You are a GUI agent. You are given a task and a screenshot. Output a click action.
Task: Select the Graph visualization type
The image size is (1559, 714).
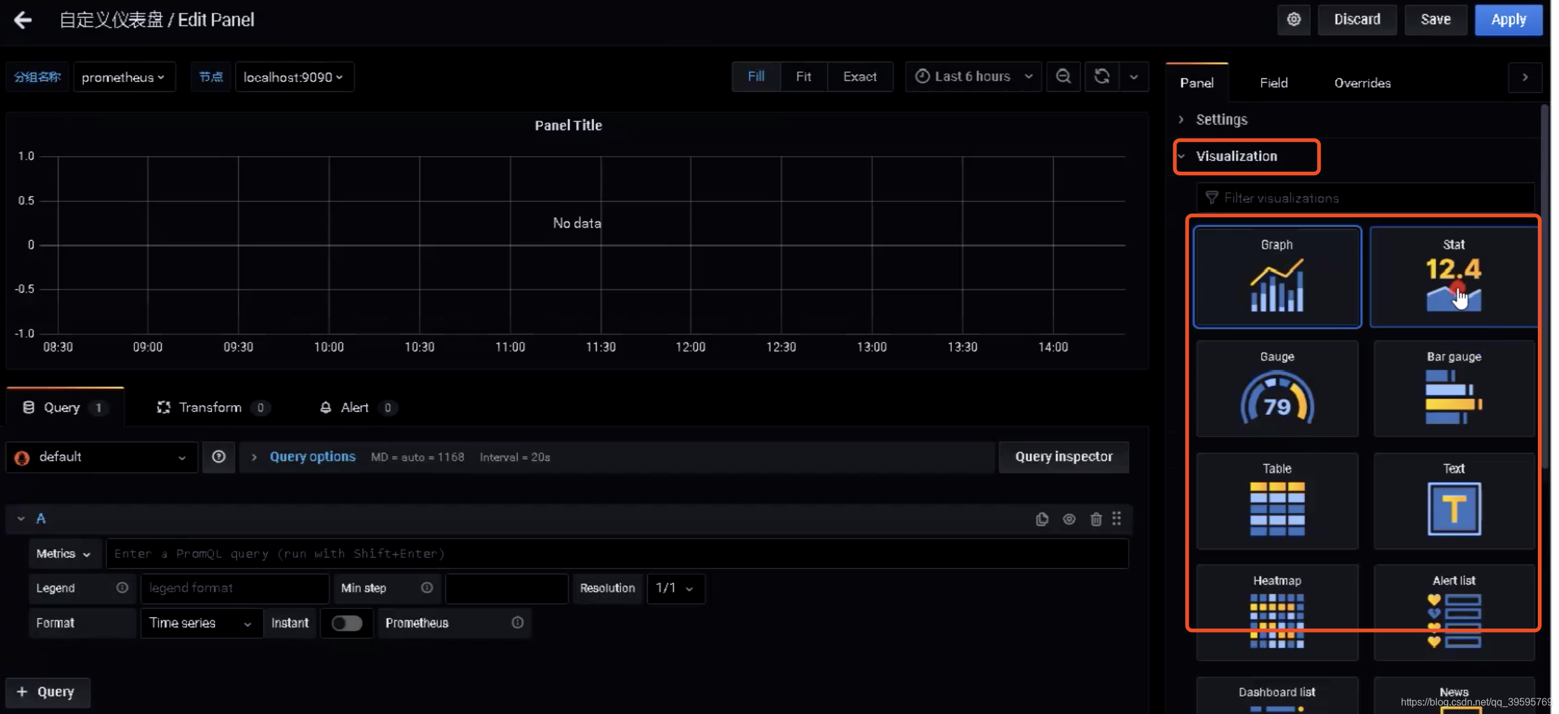pos(1278,276)
